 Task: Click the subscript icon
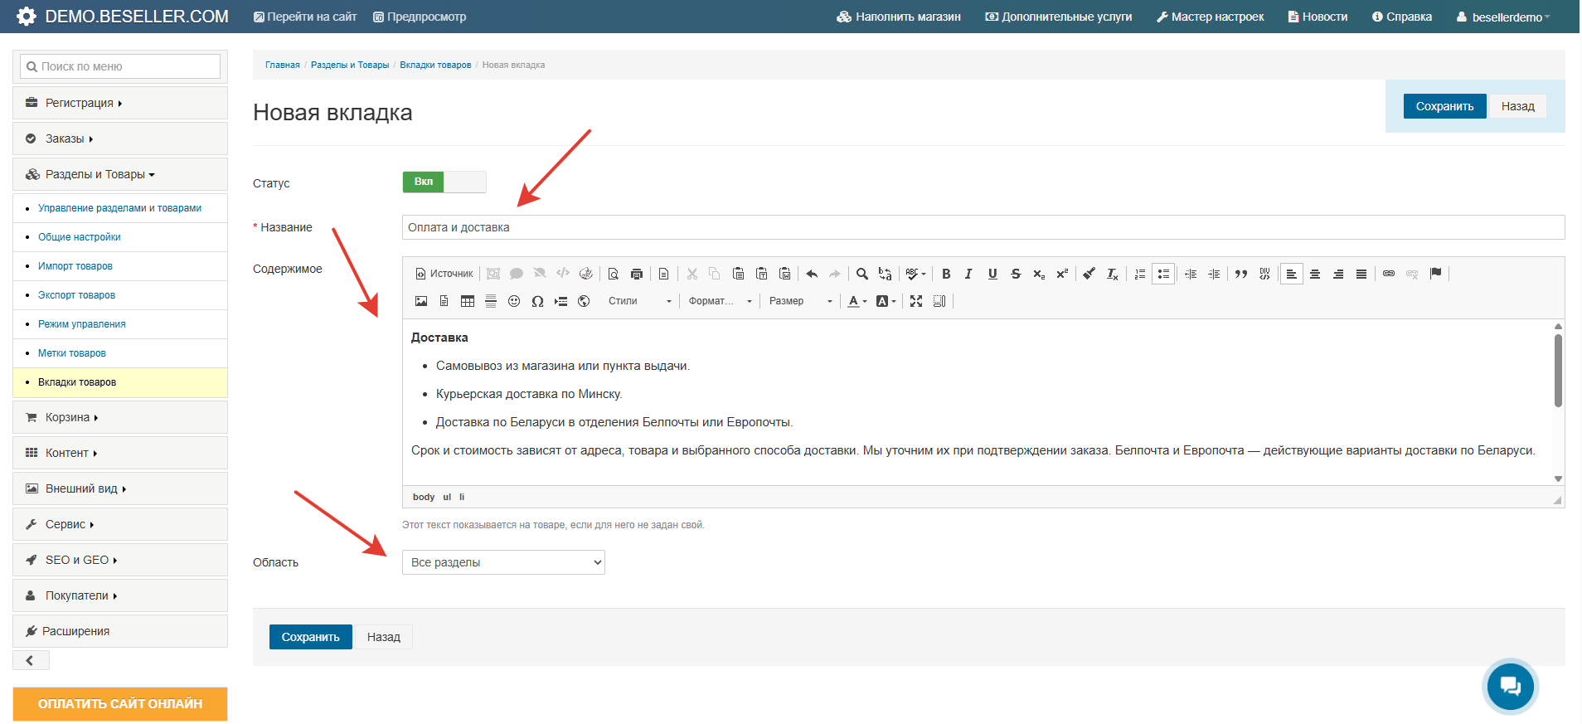coord(1039,274)
